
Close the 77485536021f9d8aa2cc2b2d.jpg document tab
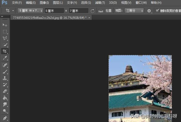tap(90, 17)
